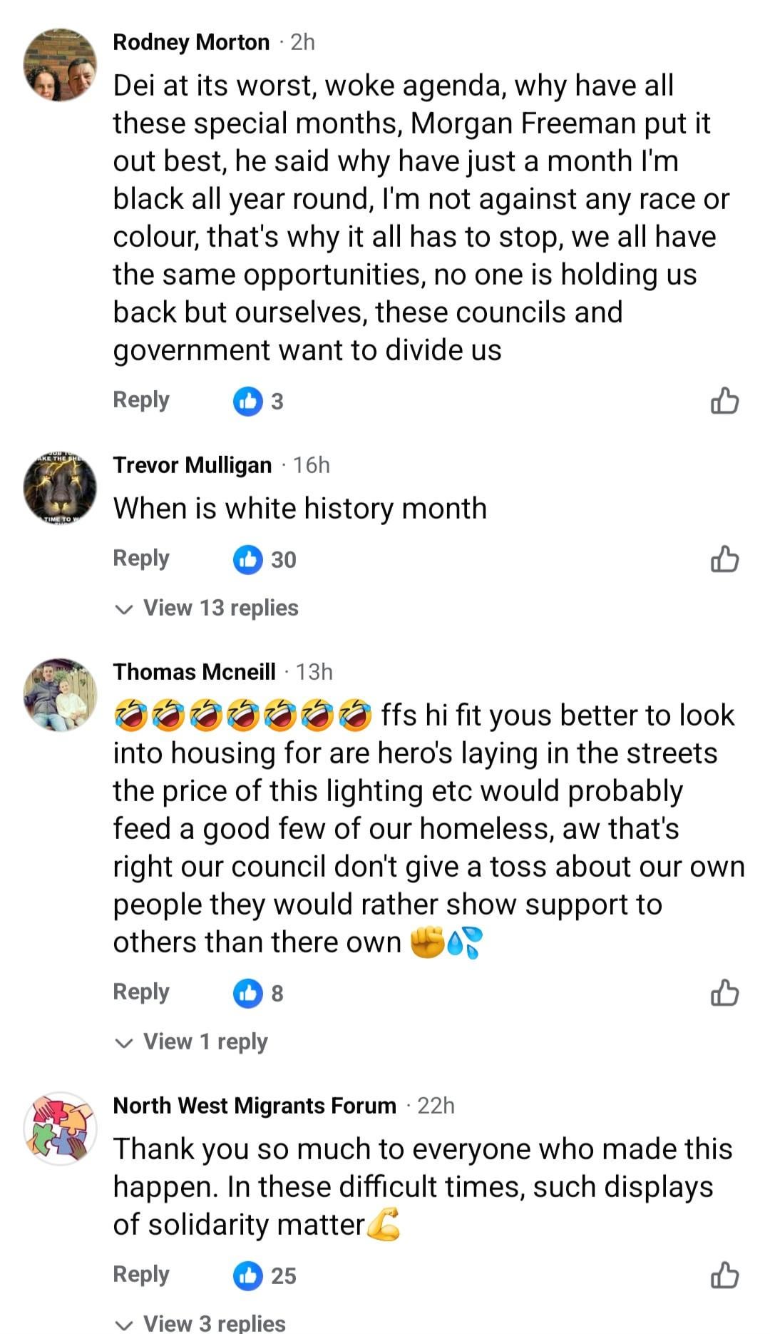Reply to Rodney Morton's comment
The width and height of the screenshot is (770, 1334).
click(141, 400)
